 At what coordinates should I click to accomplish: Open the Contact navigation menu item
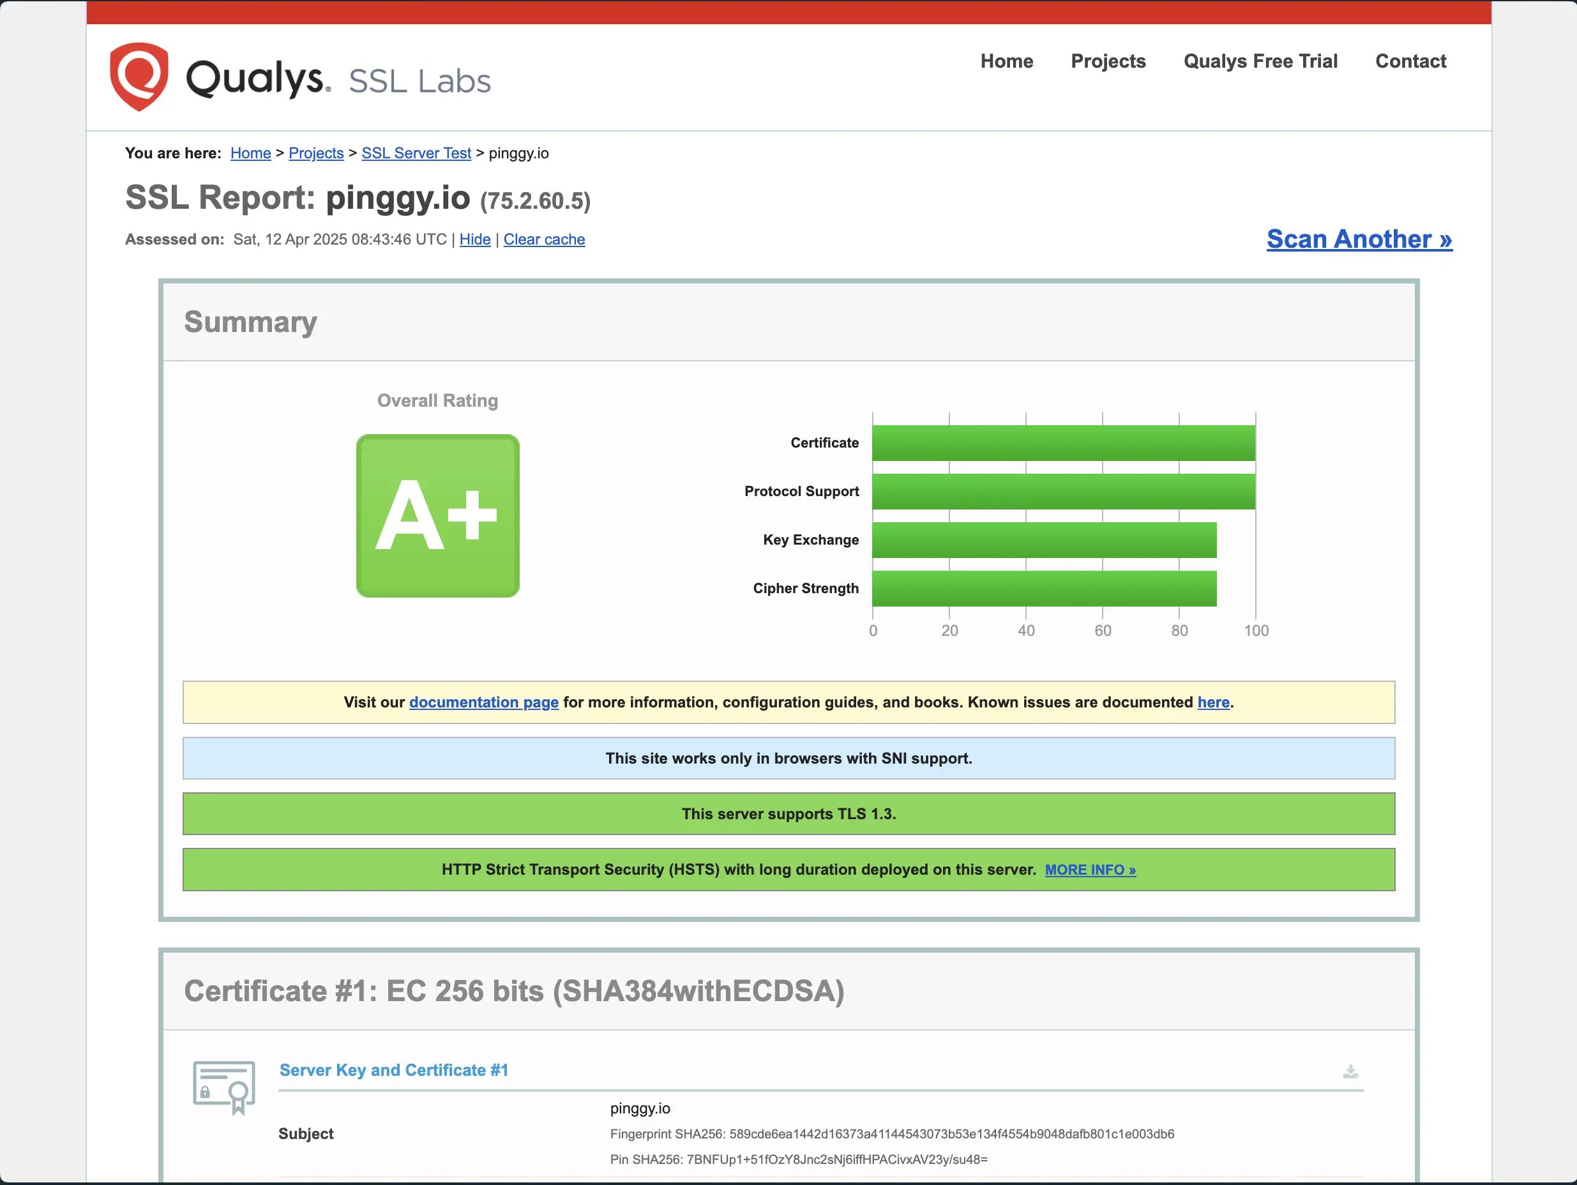click(x=1410, y=61)
